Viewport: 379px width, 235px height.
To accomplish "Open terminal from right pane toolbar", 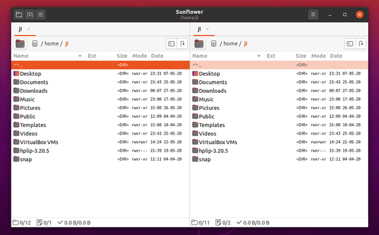I will 350,44.
